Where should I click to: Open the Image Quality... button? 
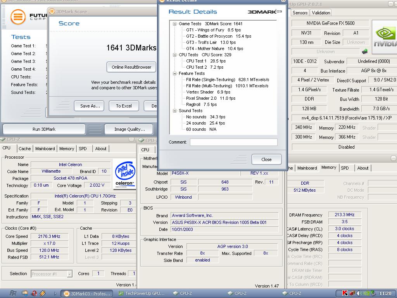coord(129,129)
